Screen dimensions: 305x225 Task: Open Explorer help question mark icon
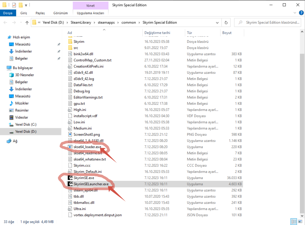pos(301,13)
